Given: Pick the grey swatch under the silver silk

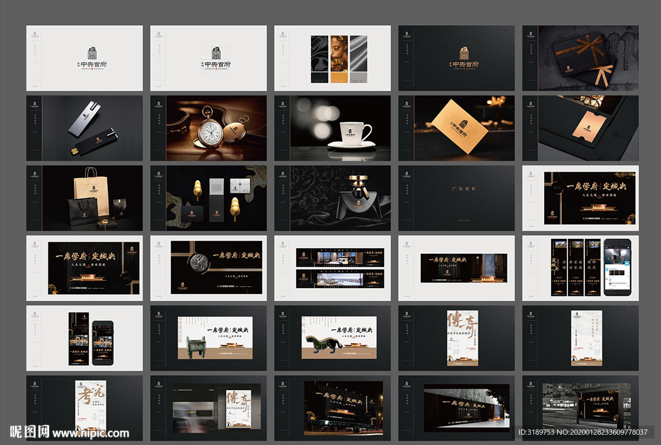Looking at the screenshot, I should pos(358,78).
